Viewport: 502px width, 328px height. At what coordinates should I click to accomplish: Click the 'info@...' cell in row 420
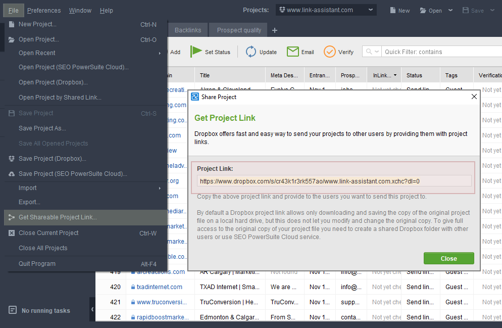tap(351, 287)
